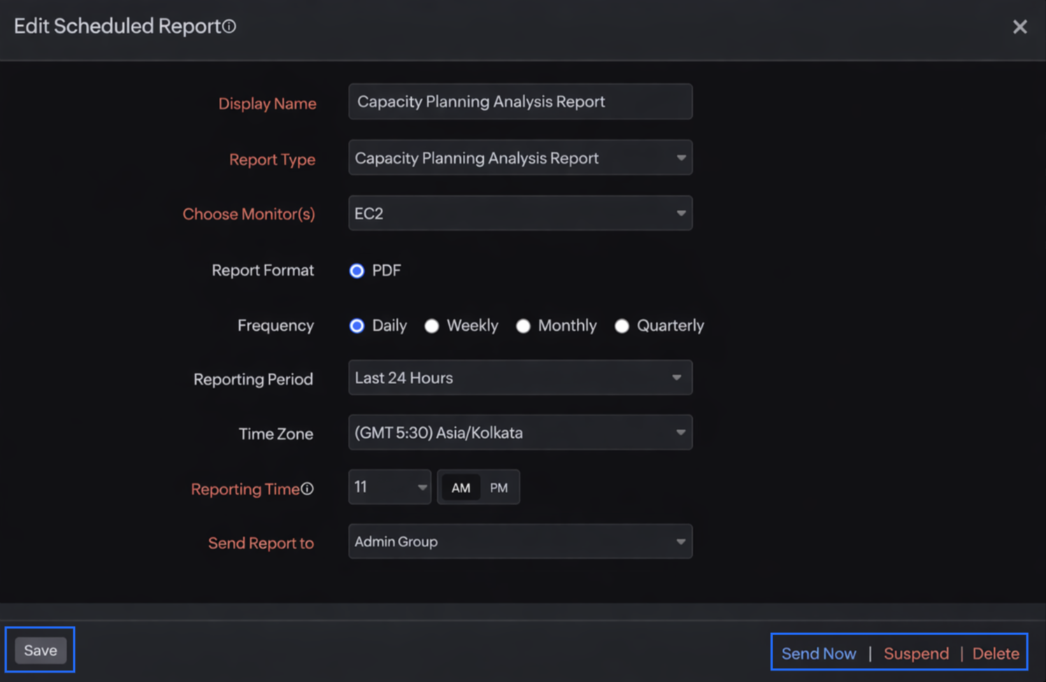Click the info icon beside Edit Scheduled Report
1046x682 pixels.
point(229,27)
